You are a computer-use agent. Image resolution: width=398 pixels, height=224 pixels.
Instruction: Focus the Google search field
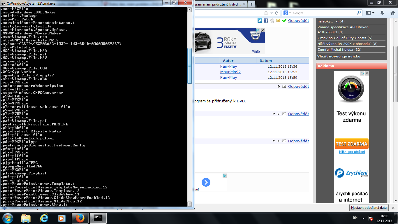pyautogui.click(x=323, y=13)
